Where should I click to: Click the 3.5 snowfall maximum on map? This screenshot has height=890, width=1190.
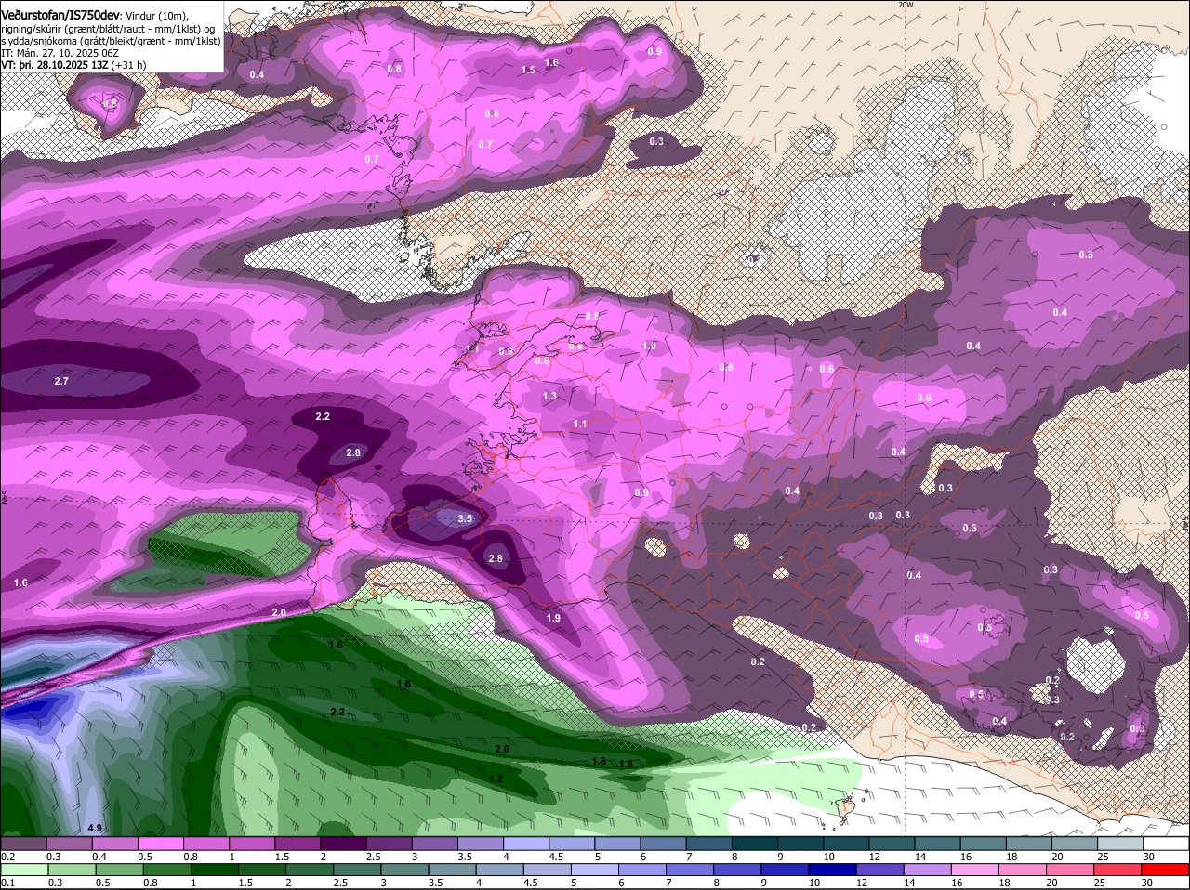coord(466,518)
